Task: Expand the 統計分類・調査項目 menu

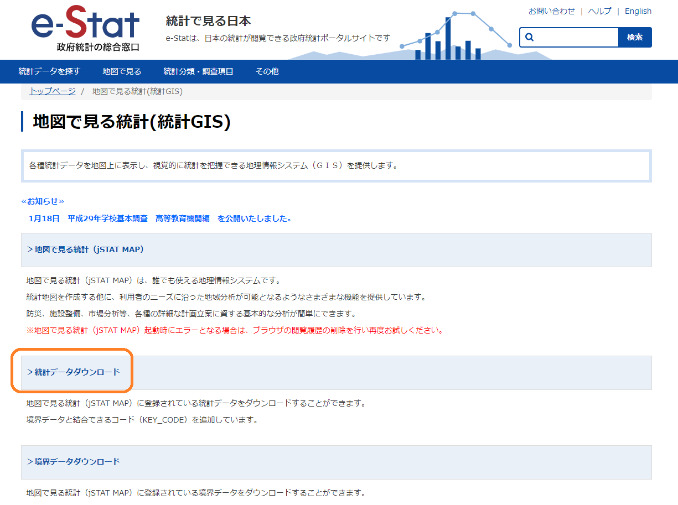Action: click(x=198, y=71)
